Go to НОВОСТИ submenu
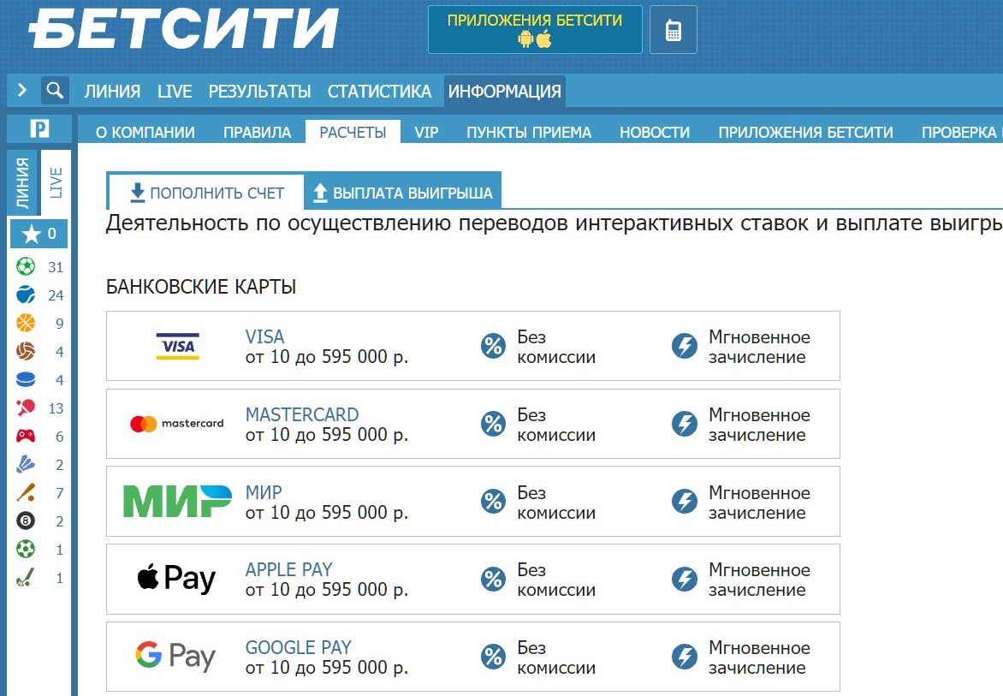Image resolution: width=1003 pixels, height=696 pixels. click(x=655, y=133)
